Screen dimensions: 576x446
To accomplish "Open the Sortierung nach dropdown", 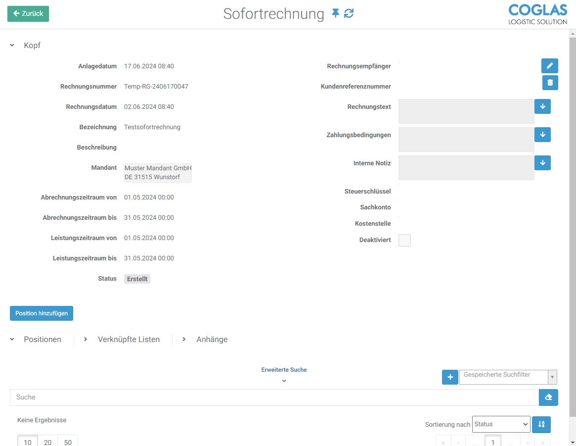I will [x=501, y=424].
